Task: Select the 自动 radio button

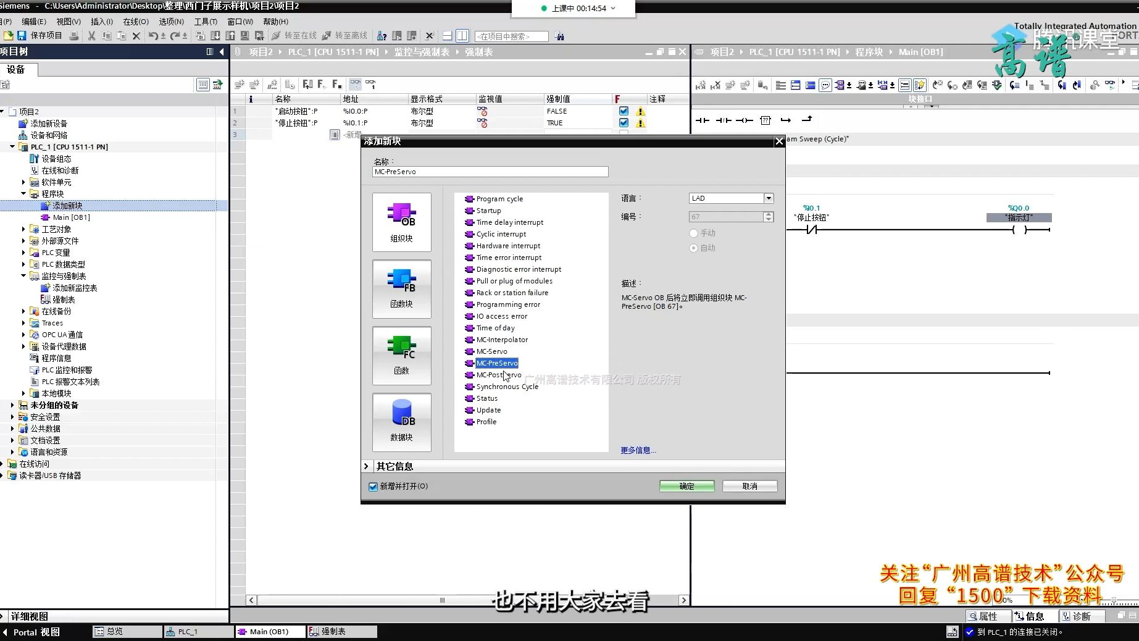Action: tap(693, 248)
